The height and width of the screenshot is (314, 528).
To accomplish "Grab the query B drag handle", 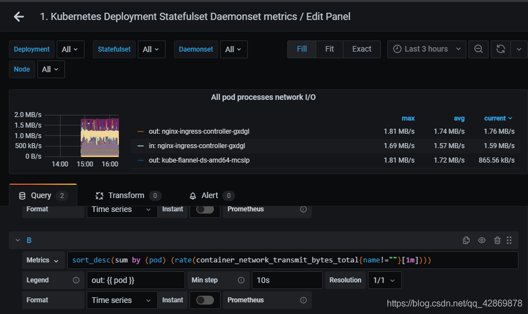I will click(x=509, y=240).
